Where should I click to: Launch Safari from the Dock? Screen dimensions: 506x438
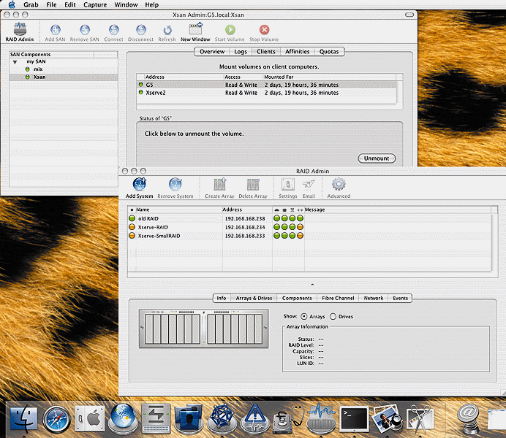tap(57, 419)
